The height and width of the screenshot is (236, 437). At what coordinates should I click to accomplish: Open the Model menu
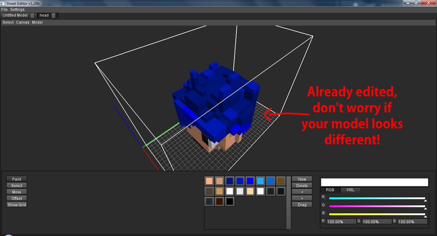37,22
